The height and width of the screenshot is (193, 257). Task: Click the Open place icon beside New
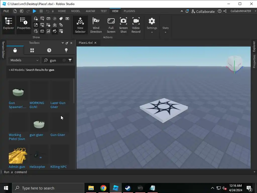pos(22,11)
